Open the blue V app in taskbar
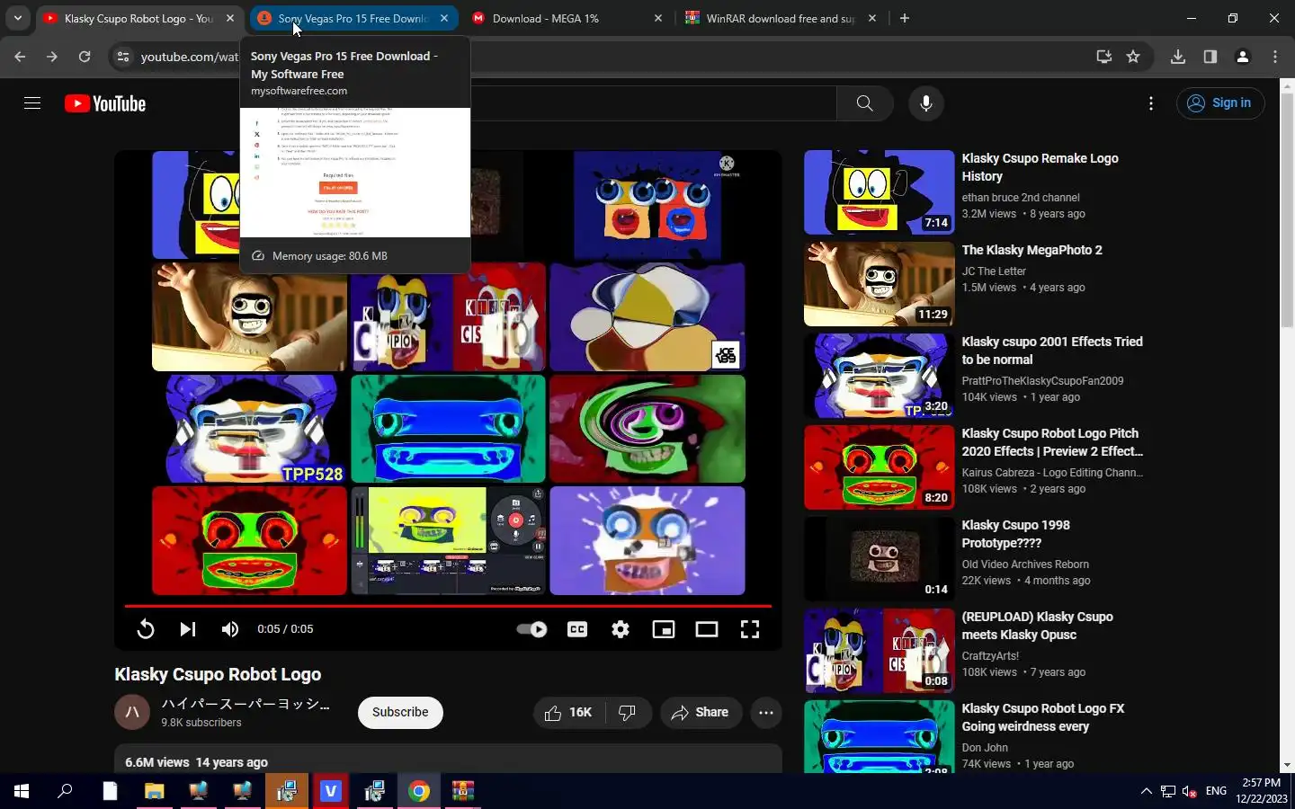The image size is (1295, 809). click(331, 791)
